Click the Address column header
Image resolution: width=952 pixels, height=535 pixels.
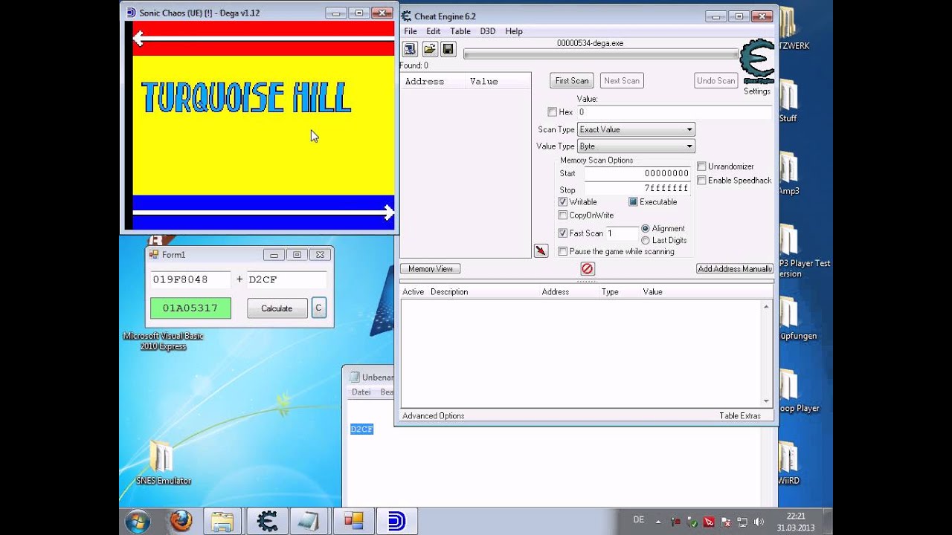(x=433, y=82)
